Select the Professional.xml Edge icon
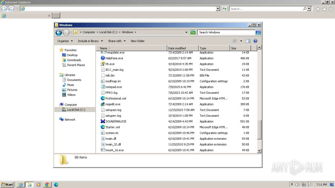Viewport: 335px width, 188px height. pyautogui.click(x=103, y=98)
